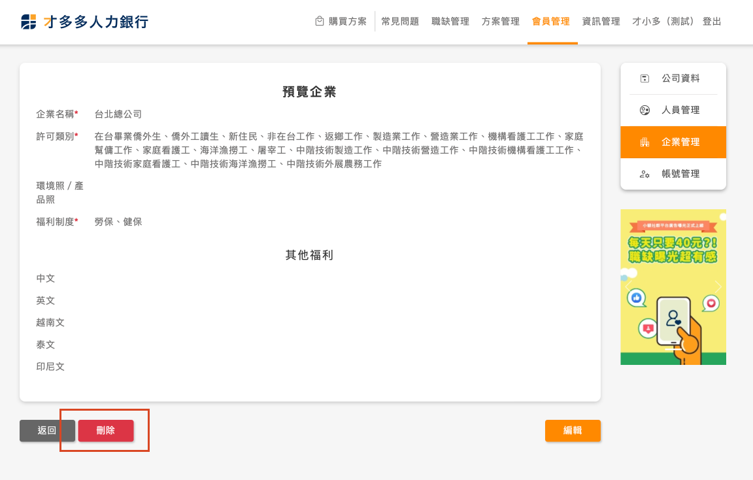Click the 帳號管理 user-gear icon
Image resolution: width=753 pixels, height=480 pixels.
[x=644, y=174]
